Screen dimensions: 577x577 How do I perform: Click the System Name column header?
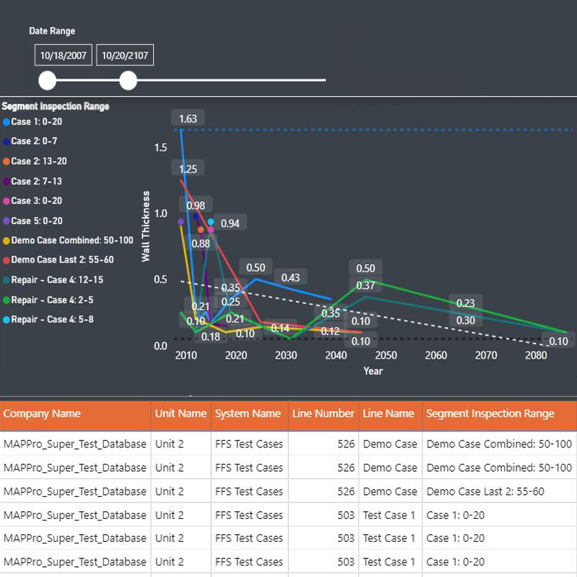(248, 414)
